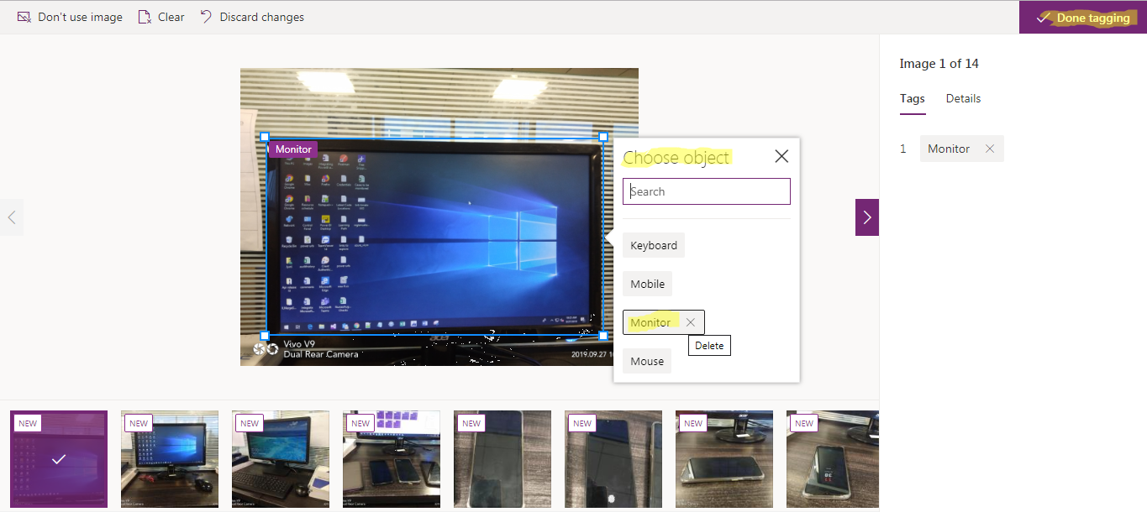Open fourth thumbnail with several phones

(392, 459)
